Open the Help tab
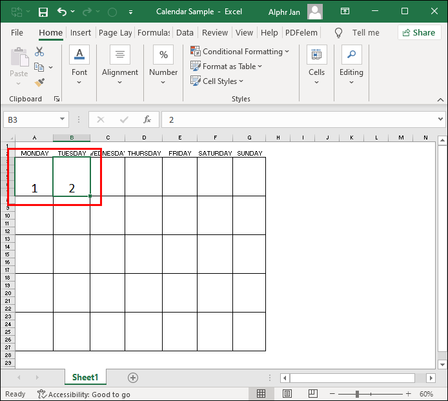 269,32
